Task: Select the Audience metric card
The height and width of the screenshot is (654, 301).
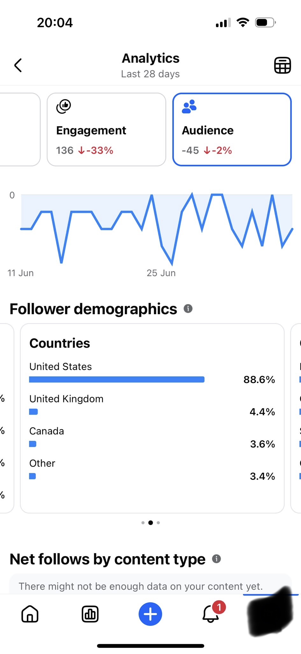Action: pos(232,129)
